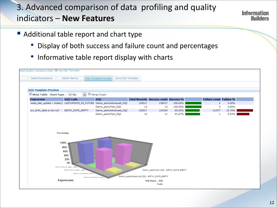Viewport: 277px width, 208px height.
Task: Click the Information Builders logo
Action: tap(255, 16)
